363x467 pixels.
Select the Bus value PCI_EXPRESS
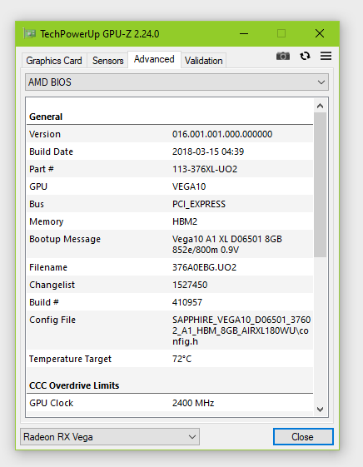[199, 204]
